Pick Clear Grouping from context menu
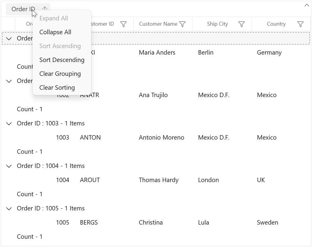The width and height of the screenshot is (312, 247). tap(62, 74)
